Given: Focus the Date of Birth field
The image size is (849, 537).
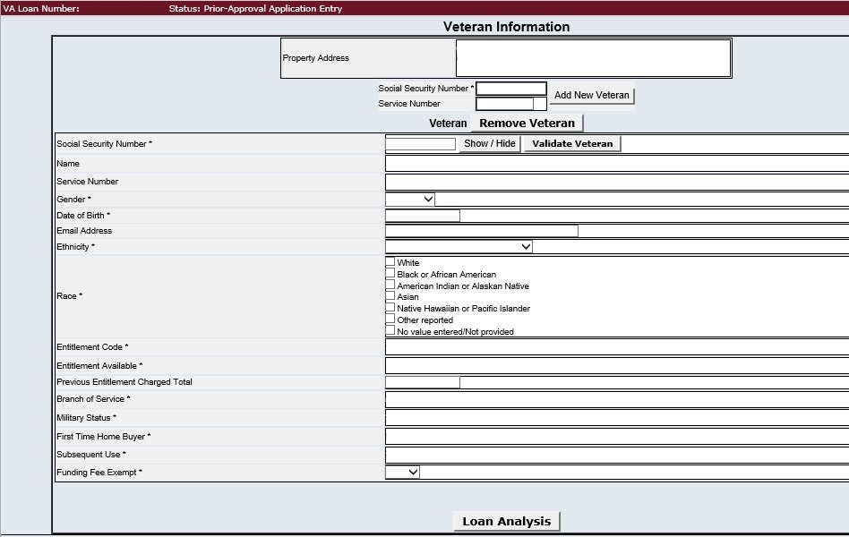Looking at the screenshot, I should [x=422, y=216].
